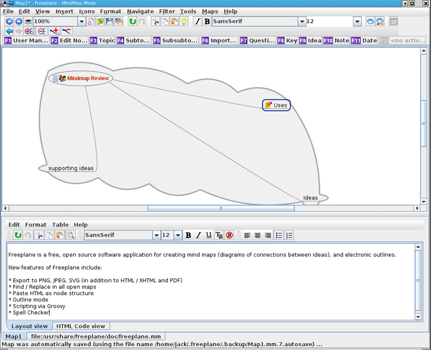This screenshot has width=431, height=350.
Task: Align note text to the left
Action: point(247,235)
